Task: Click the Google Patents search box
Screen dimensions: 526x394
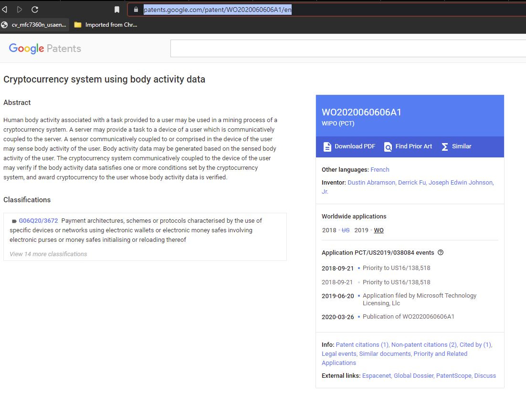Action: click(348, 49)
